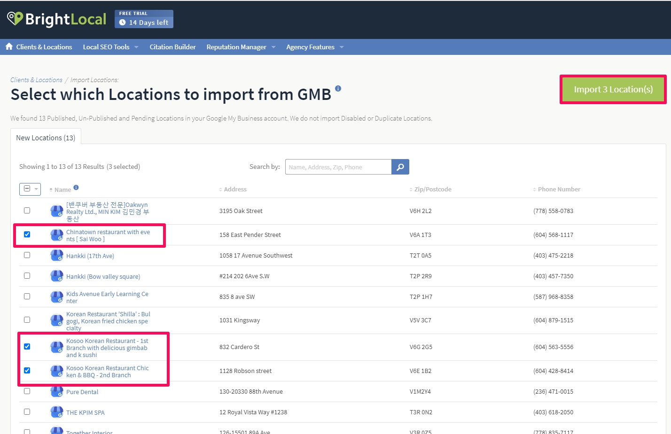The image size is (671, 434).
Task: Click GMB store icon for Hankki Bow valley
Action: pyautogui.click(x=57, y=276)
